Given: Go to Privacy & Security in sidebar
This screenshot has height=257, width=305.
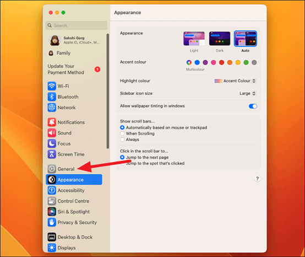Looking at the screenshot, I should tap(72, 222).
